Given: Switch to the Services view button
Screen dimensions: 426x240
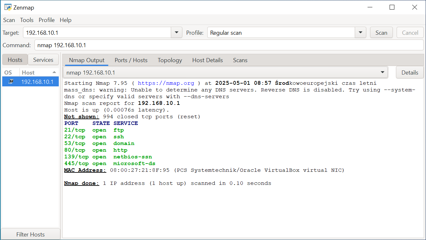Looking at the screenshot, I should [x=43, y=60].
